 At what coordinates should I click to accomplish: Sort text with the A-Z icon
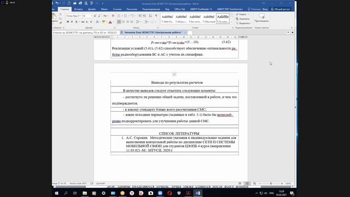pyautogui.click(x=150, y=16)
